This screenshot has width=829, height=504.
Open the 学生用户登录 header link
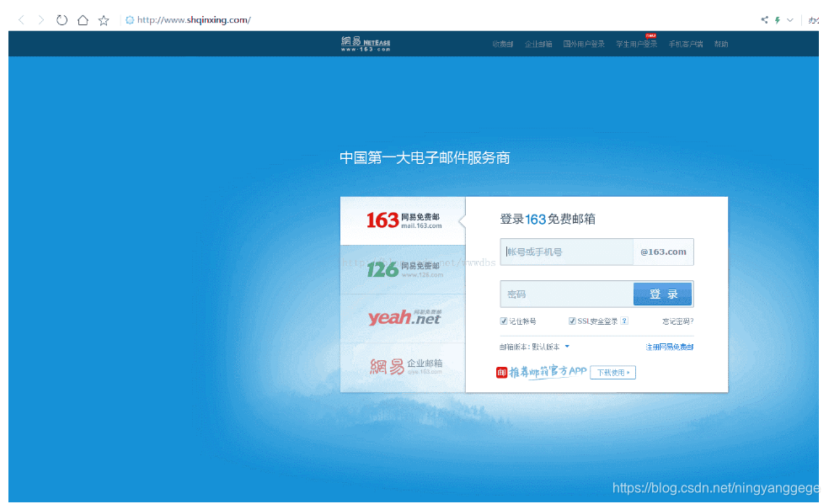pos(637,44)
